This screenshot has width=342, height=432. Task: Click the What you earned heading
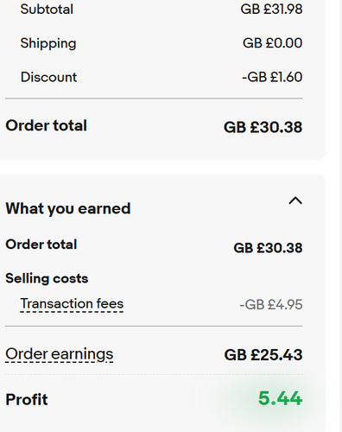68,208
